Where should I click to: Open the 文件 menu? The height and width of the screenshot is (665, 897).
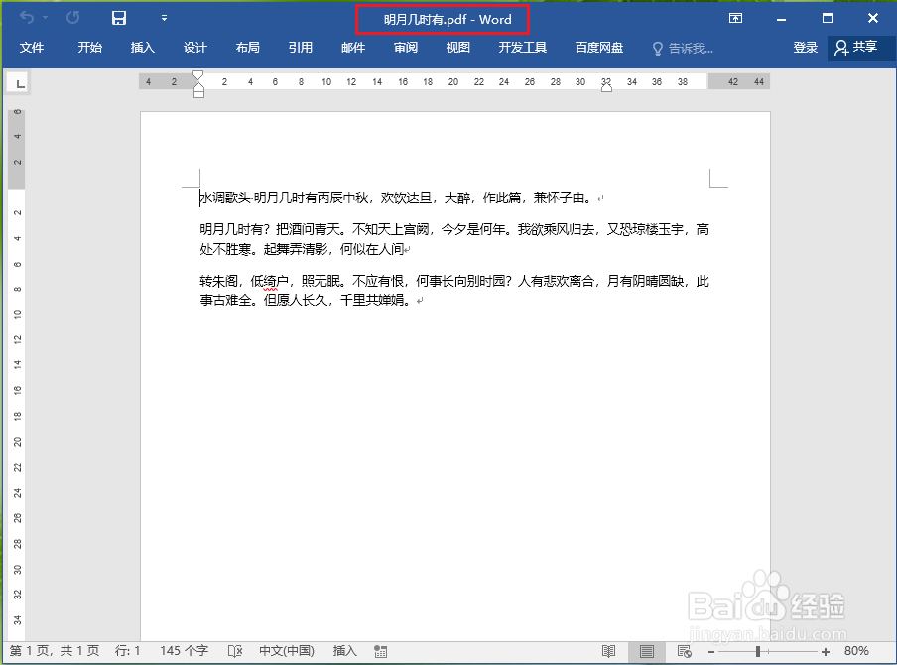click(33, 47)
